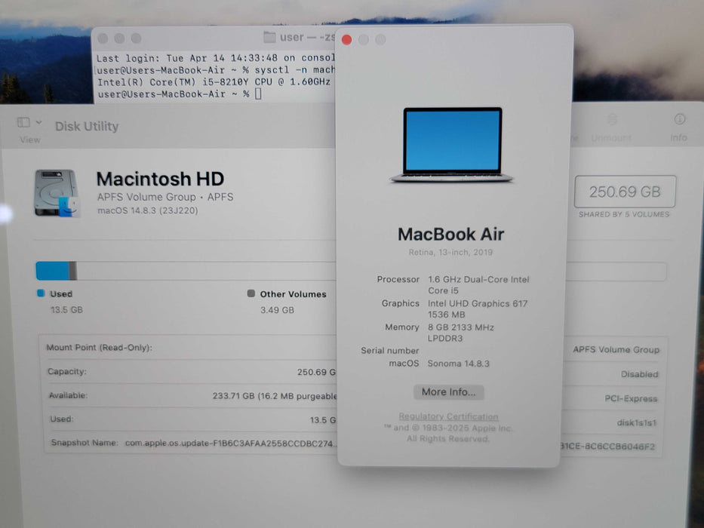Click the disk1s1s1 device value
The height and width of the screenshot is (528, 704).
click(637, 422)
